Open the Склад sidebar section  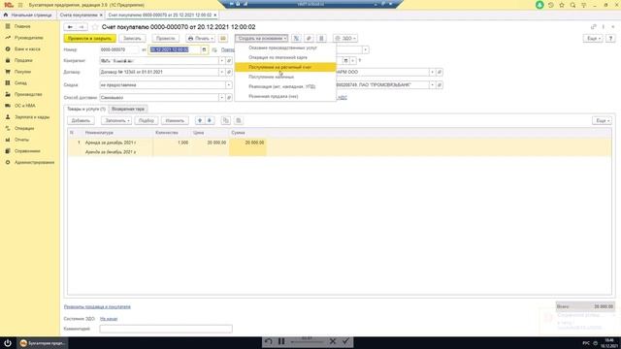coord(20,83)
